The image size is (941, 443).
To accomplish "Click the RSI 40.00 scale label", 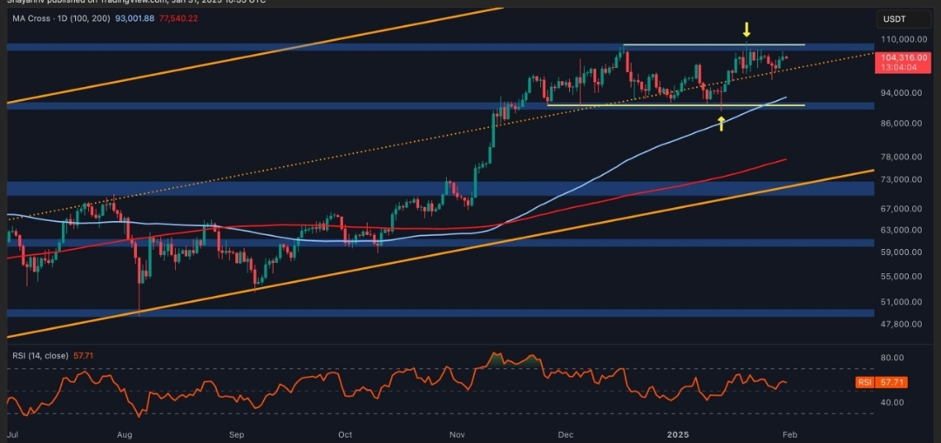I will pos(894,402).
